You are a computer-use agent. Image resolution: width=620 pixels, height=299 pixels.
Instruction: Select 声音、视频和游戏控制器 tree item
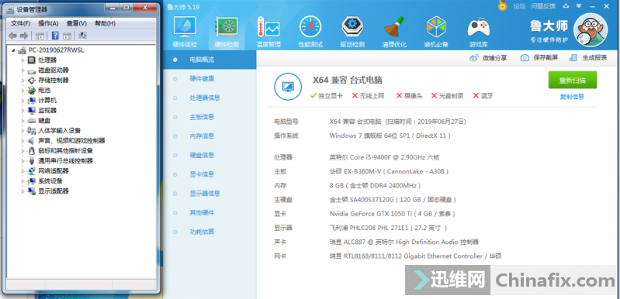pyautogui.click(x=71, y=140)
